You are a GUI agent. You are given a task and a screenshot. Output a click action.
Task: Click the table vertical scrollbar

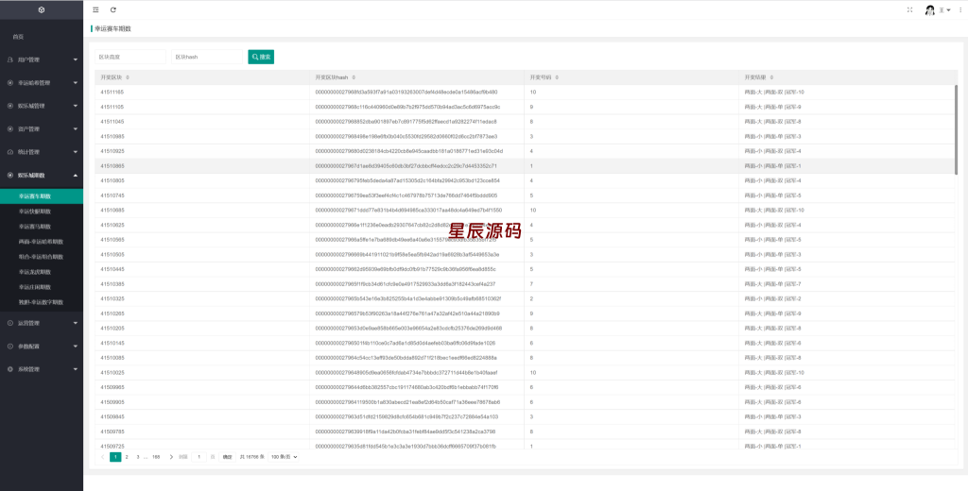coord(957,129)
